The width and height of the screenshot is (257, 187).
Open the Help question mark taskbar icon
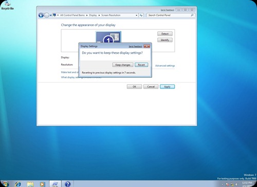click(x=68, y=184)
